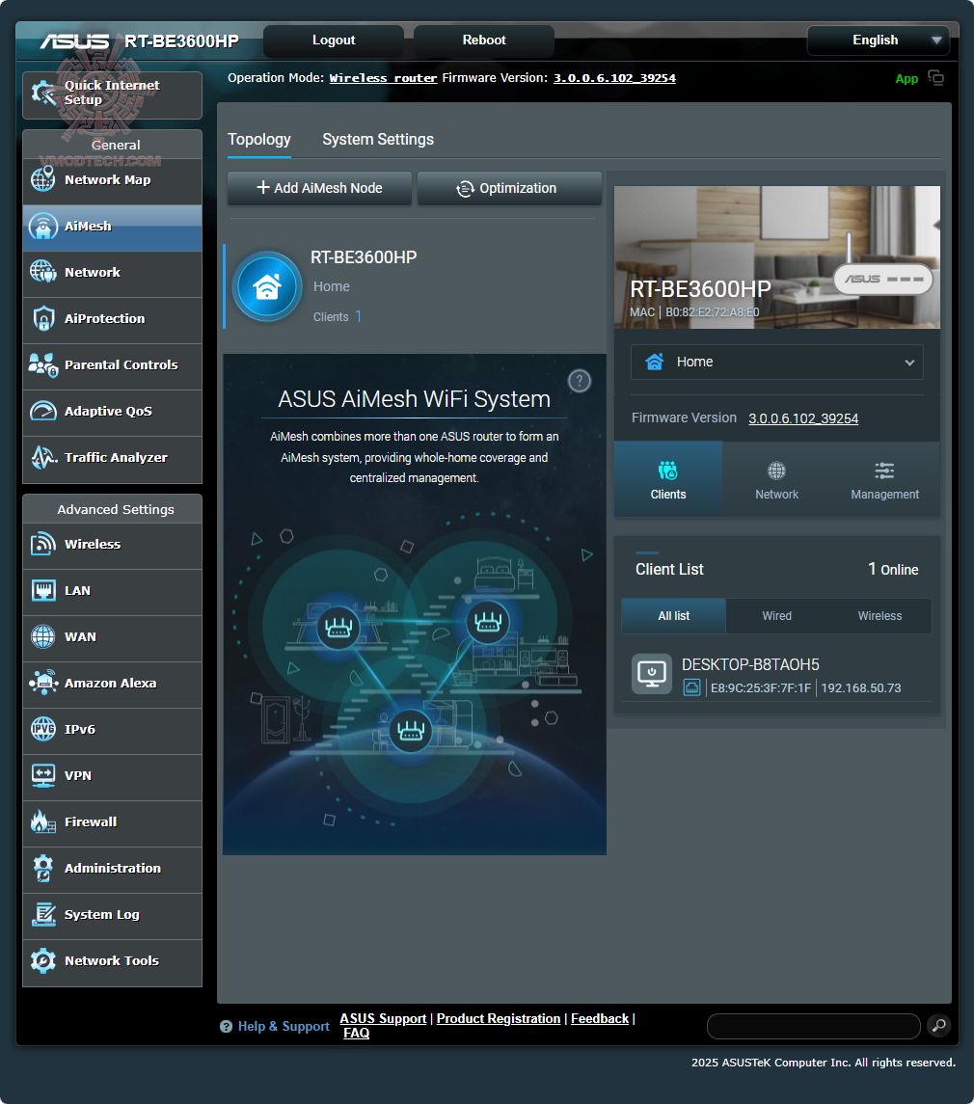Select the Network panel tab
Viewport: 974px width, 1104px height.
pos(777,479)
